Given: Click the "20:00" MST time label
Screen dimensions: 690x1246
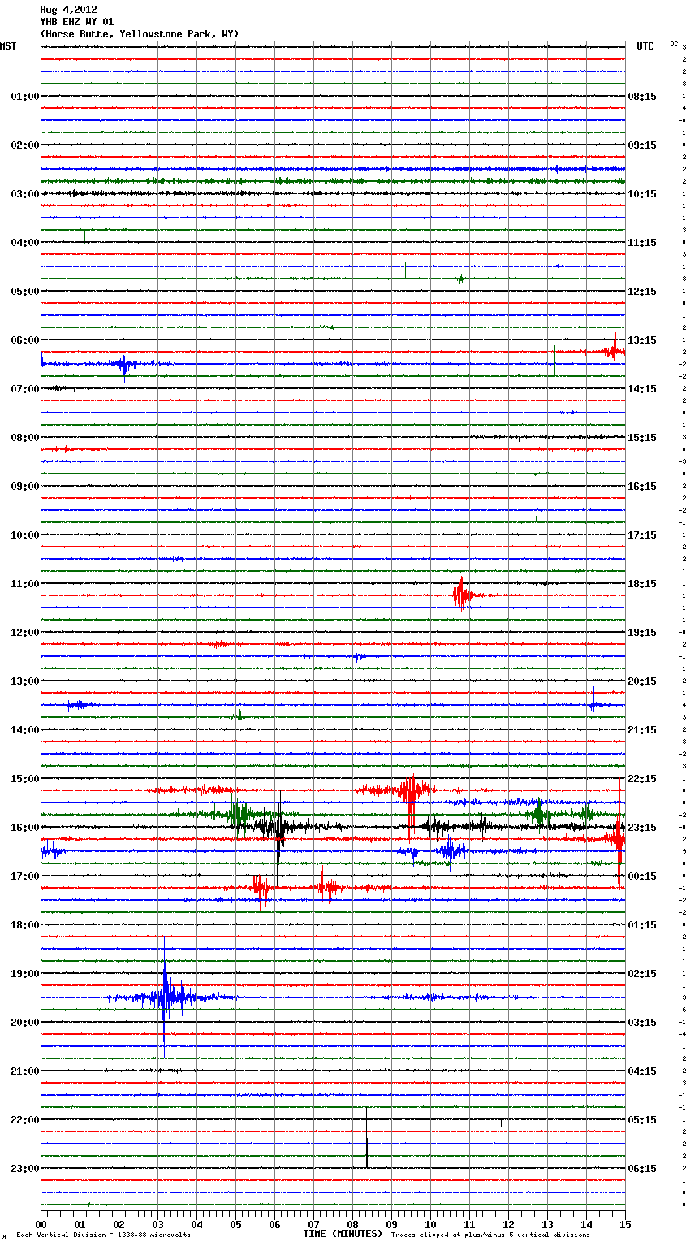Looking at the screenshot, I should point(25,1023).
